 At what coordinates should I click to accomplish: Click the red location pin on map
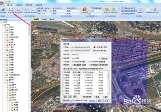click(50, 108)
